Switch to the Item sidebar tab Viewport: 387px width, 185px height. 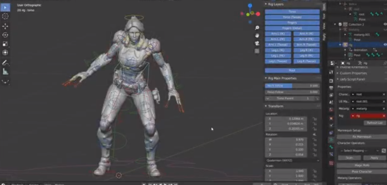coord(324,7)
